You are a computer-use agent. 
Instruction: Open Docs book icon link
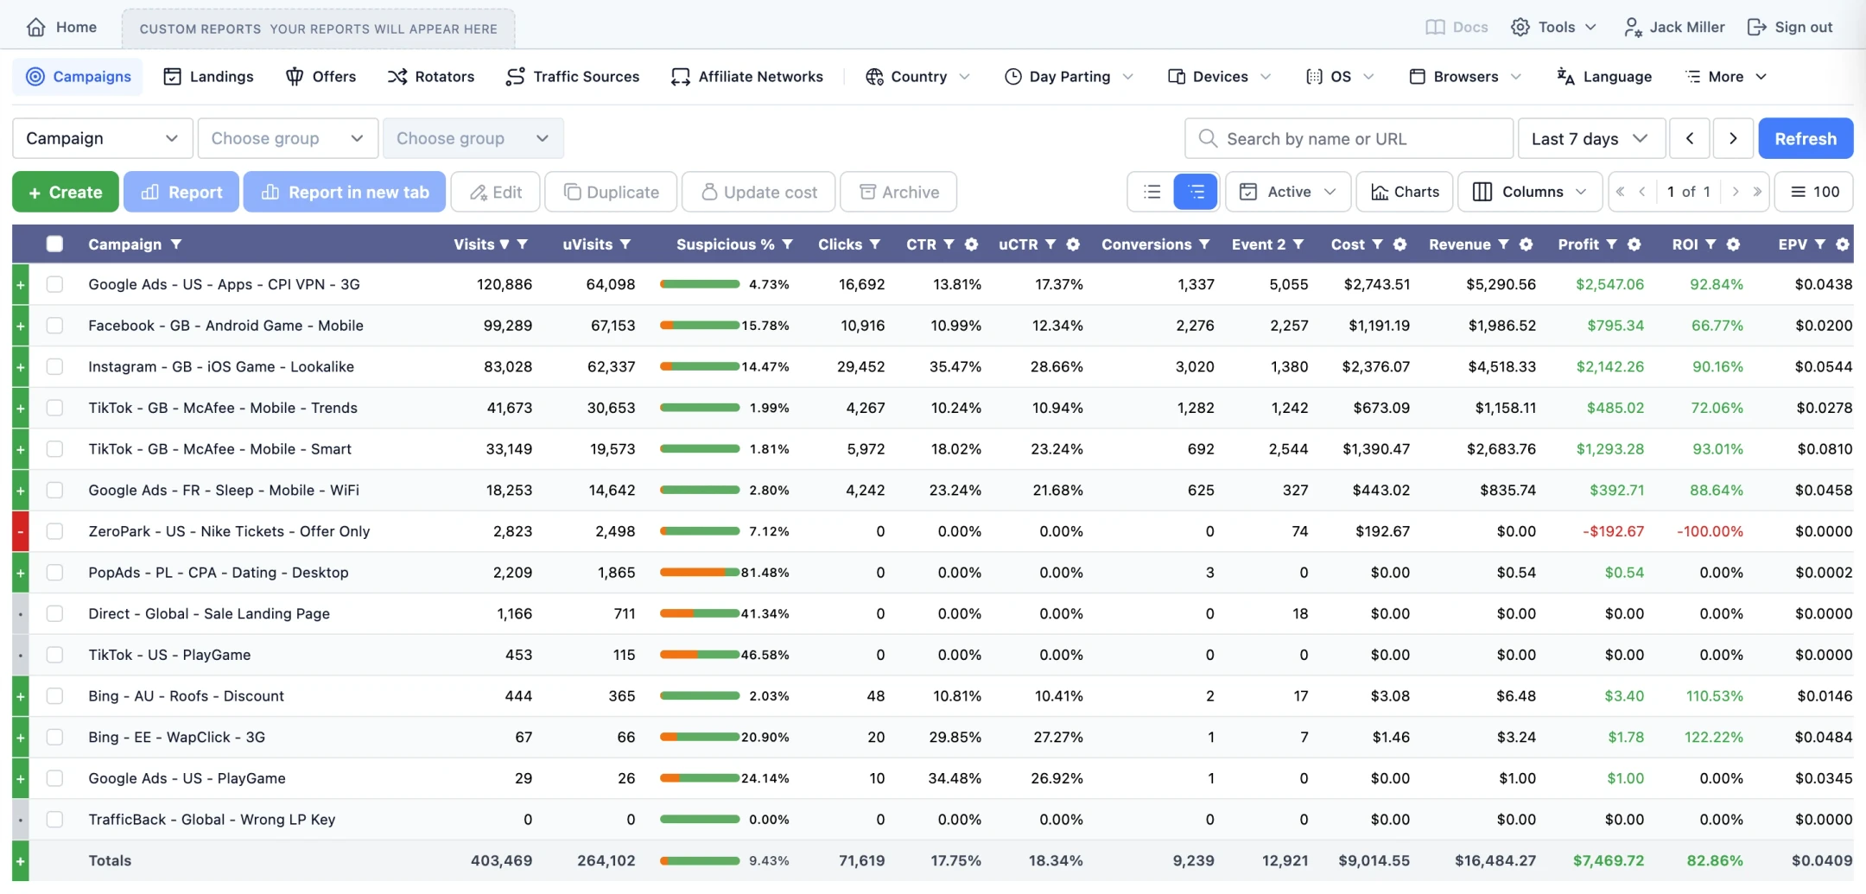point(1434,27)
